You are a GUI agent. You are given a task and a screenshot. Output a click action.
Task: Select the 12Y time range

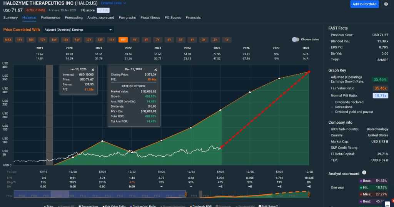point(100,40)
